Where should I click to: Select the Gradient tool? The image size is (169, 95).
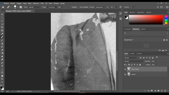[x=2, y=53]
